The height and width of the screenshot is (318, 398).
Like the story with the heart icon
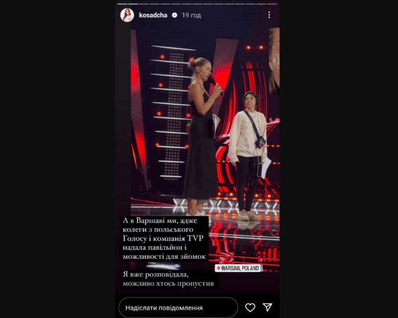pyautogui.click(x=250, y=308)
